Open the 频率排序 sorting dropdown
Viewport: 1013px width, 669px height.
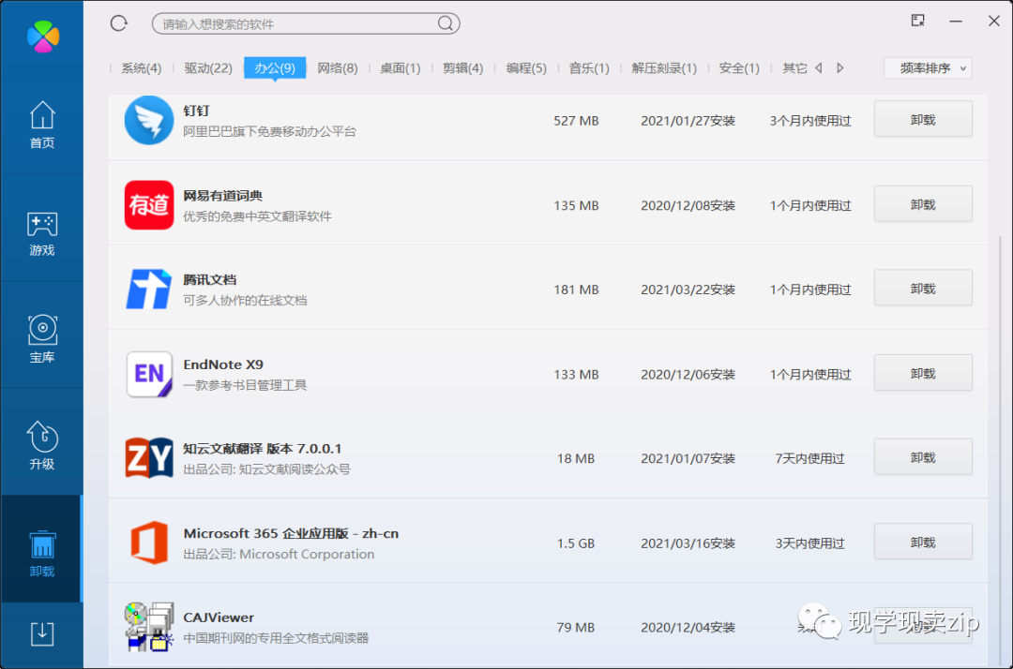tap(927, 67)
